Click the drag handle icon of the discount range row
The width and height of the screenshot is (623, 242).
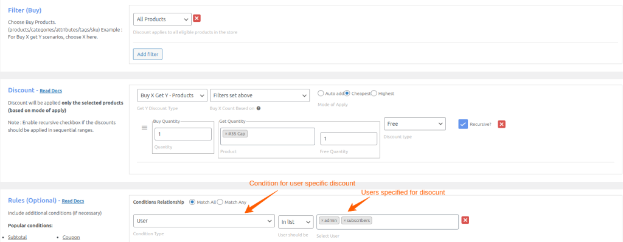point(145,128)
